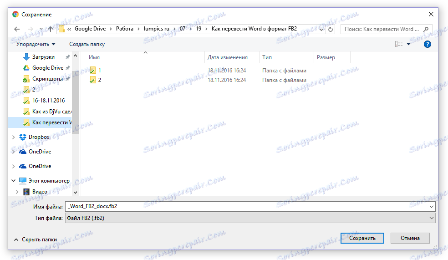Select 16-18.11.2016 folder in sidebar

tap(48, 101)
